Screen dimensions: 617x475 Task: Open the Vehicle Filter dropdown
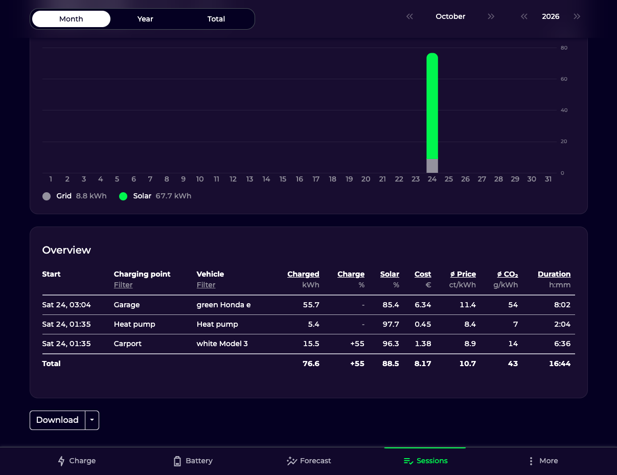coord(206,285)
